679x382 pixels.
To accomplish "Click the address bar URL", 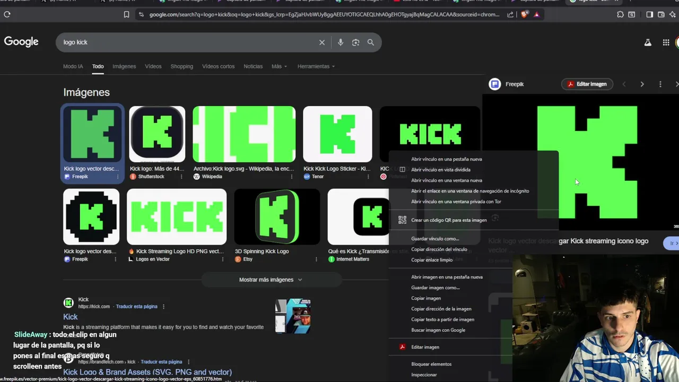I will pos(324,14).
